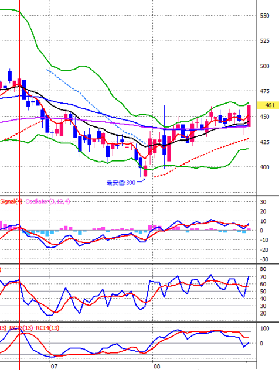
Task: Click the arrow pointing to lowest price candle
Action: tap(141, 181)
